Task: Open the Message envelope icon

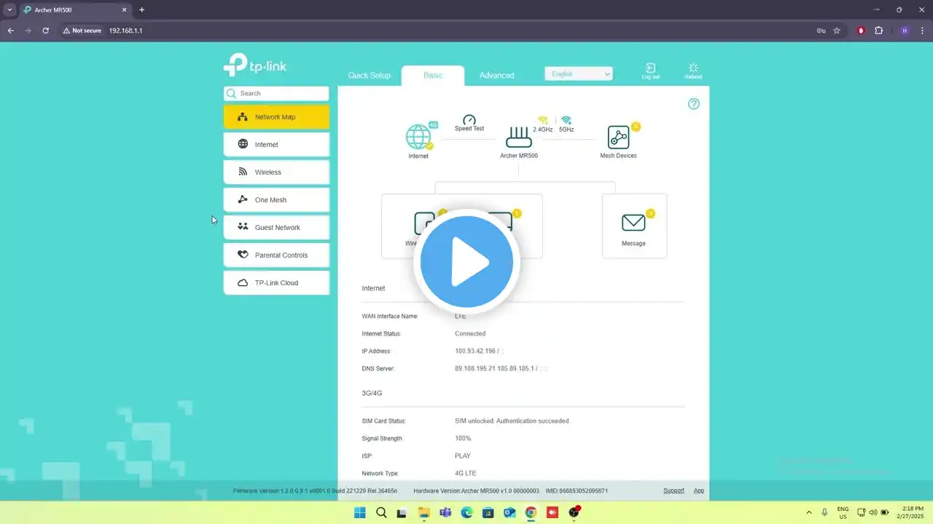Action: (633, 223)
